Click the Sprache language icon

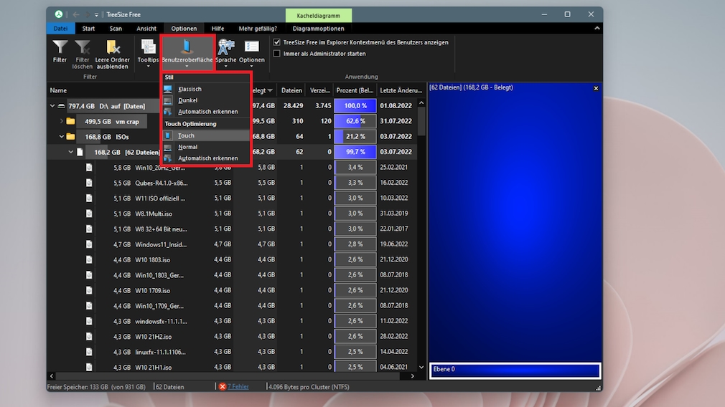pos(225,49)
